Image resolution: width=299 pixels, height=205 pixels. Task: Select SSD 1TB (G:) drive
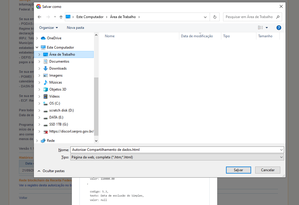(x=58, y=124)
